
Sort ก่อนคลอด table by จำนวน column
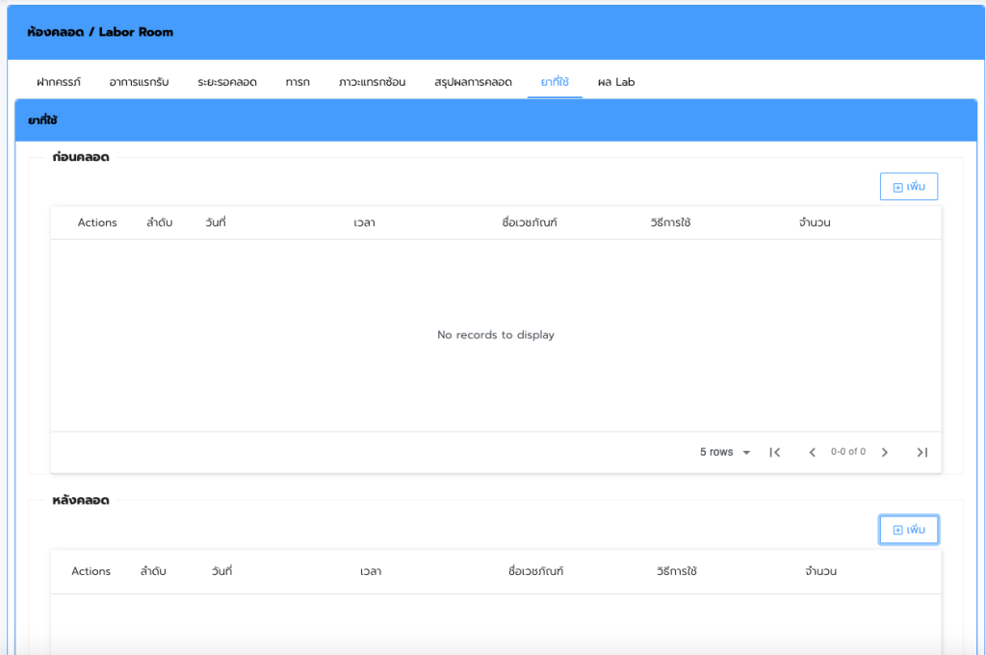pyautogui.click(x=815, y=223)
